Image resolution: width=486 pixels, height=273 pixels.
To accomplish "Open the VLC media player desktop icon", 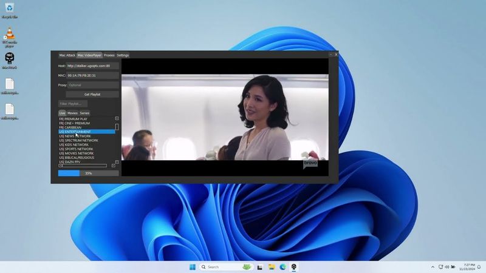I will (x=9, y=35).
